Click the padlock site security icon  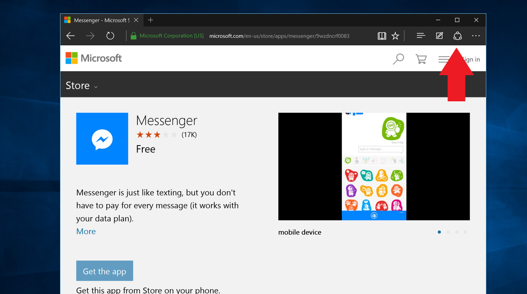tap(133, 36)
